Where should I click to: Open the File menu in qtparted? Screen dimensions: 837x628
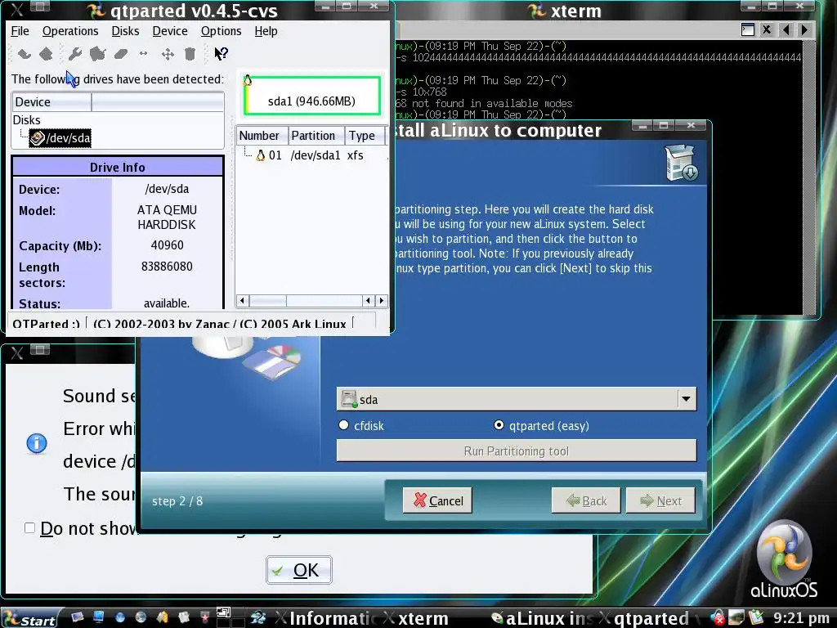click(x=20, y=31)
